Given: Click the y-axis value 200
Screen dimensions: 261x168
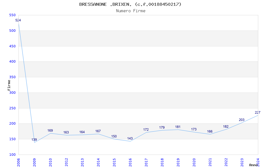Looking at the screenshot, I should 13,124.
